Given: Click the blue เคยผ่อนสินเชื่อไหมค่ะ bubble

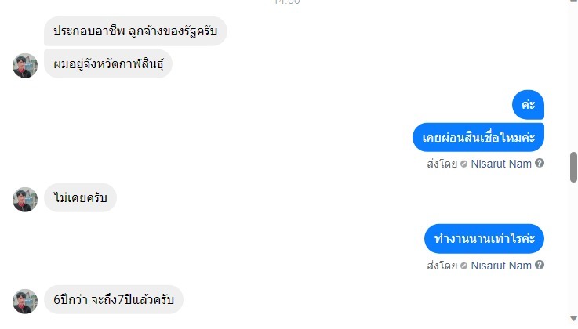Looking at the screenshot, I should 478,137.
